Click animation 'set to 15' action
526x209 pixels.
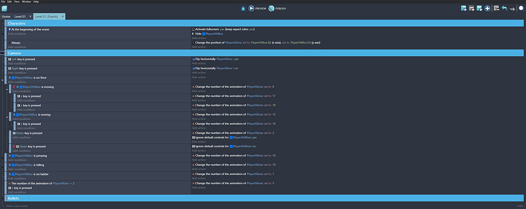click(x=233, y=115)
